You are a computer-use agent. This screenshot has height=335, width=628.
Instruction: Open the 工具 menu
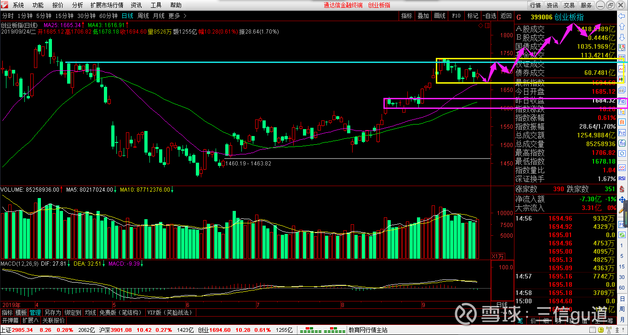click(x=156, y=5)
